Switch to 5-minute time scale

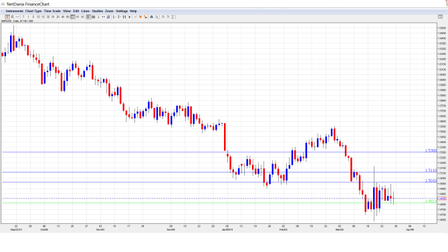33,17
